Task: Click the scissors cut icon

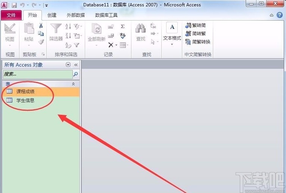Action: 41,25
